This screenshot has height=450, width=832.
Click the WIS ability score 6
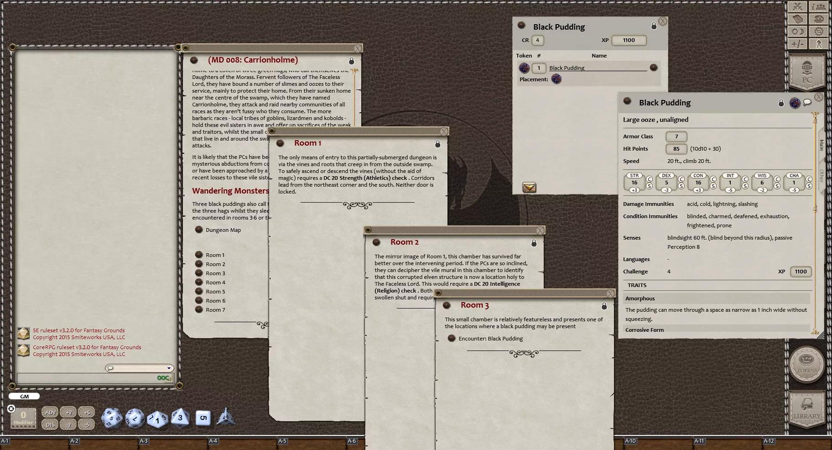click(762, 183)
